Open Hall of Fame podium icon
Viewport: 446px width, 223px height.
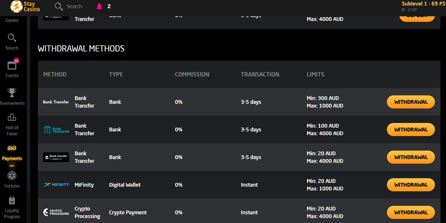(x=12, y=117)
